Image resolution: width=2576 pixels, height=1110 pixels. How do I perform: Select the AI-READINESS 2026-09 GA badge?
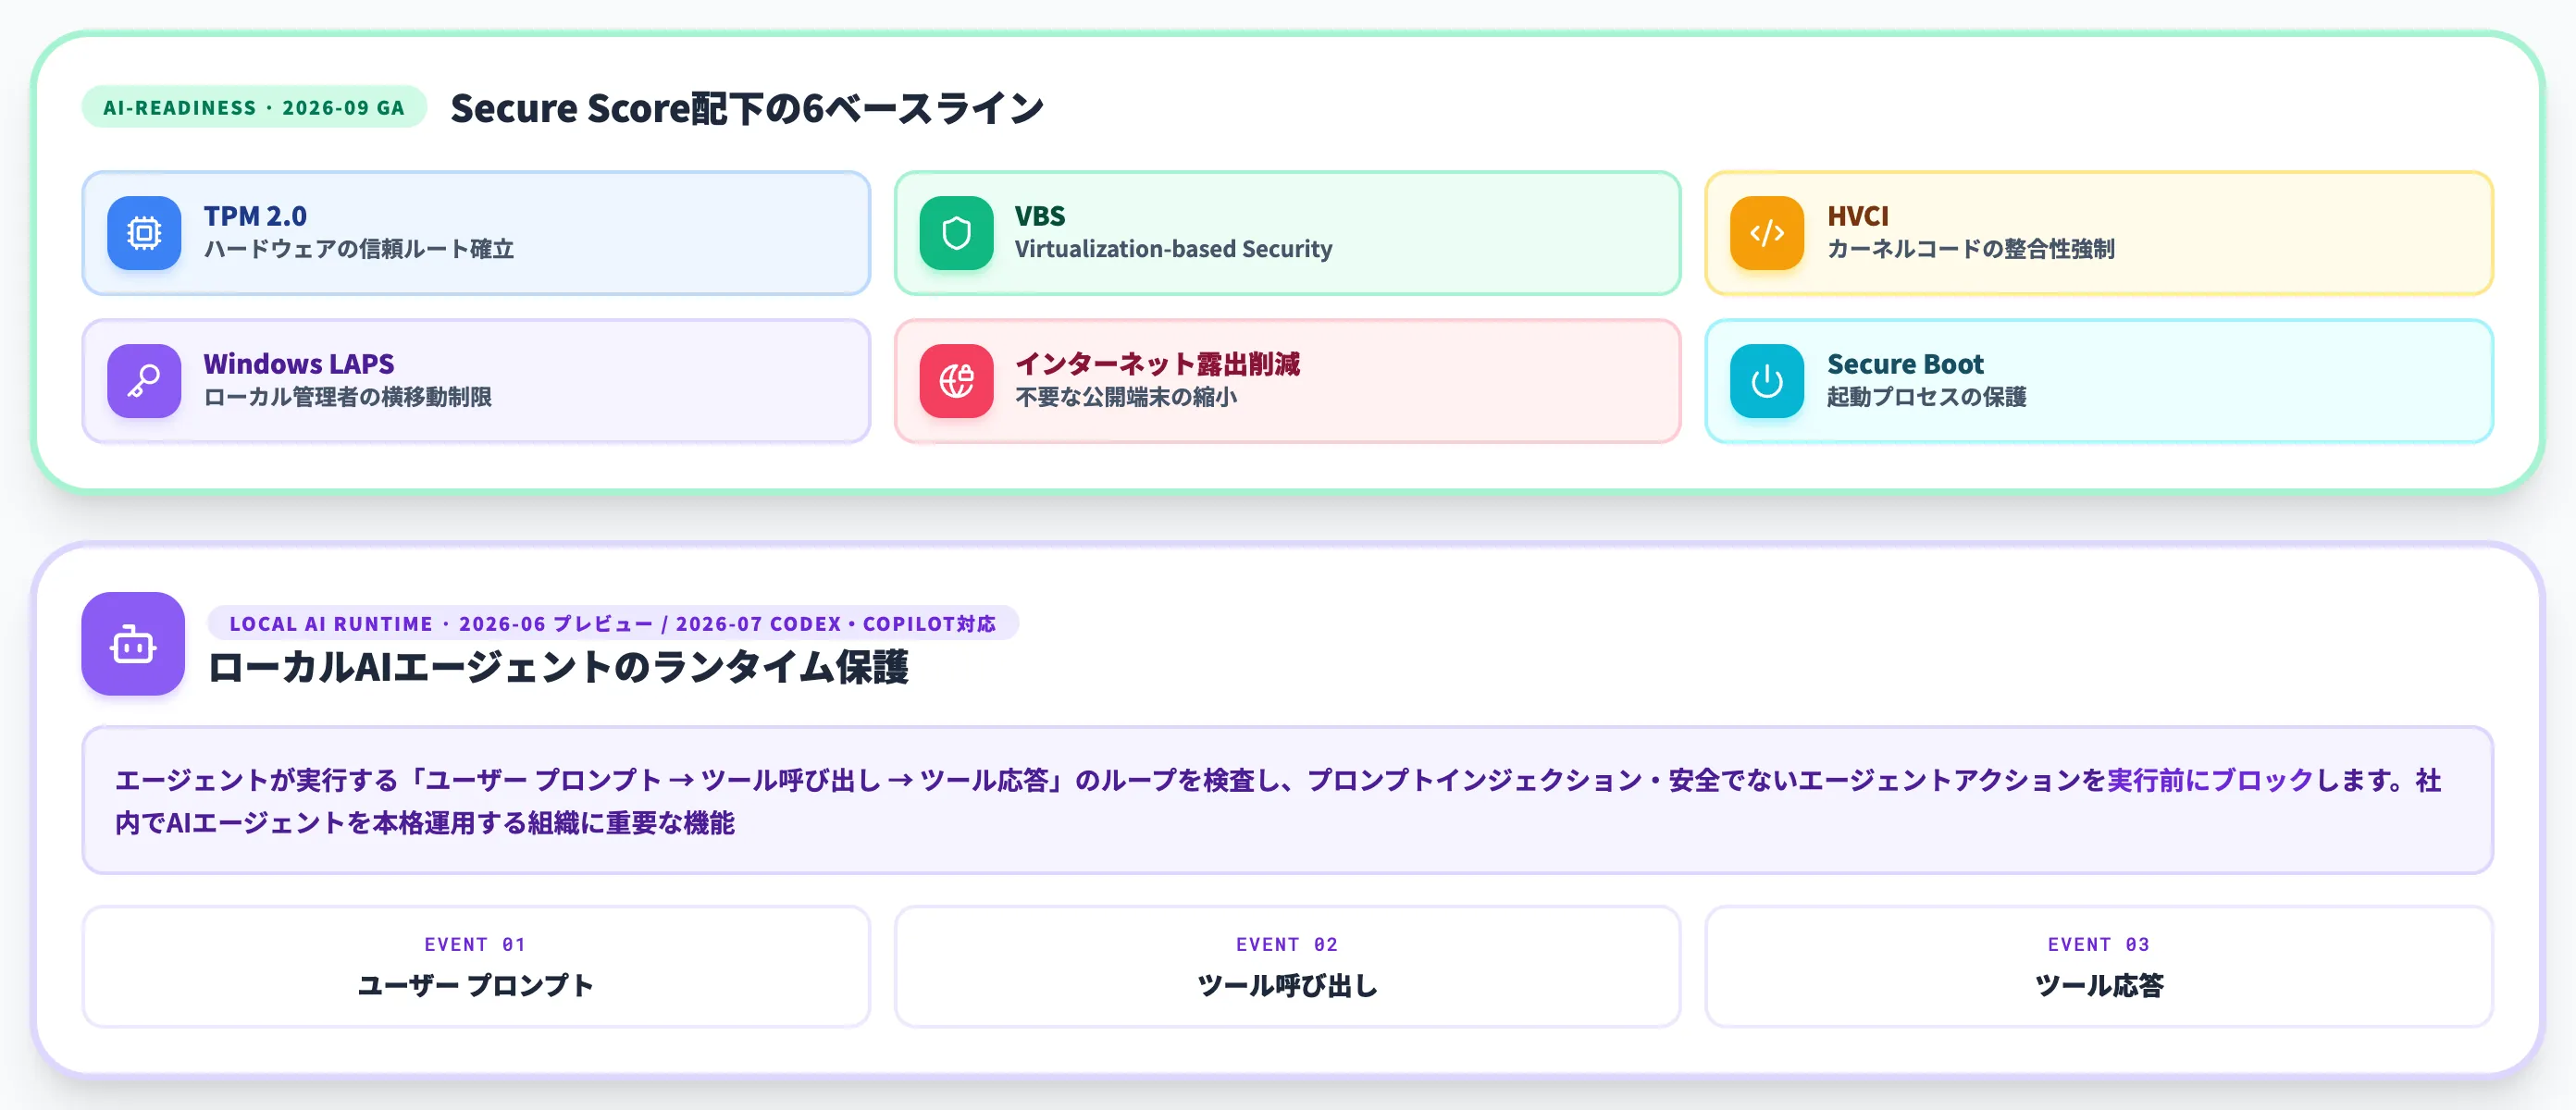(254, 107)
